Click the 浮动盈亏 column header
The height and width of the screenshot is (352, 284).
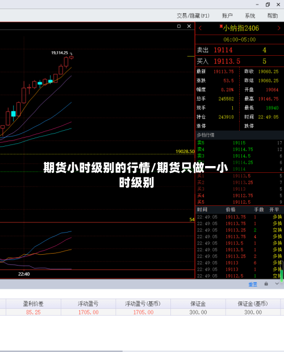click(x=88, y=304)
